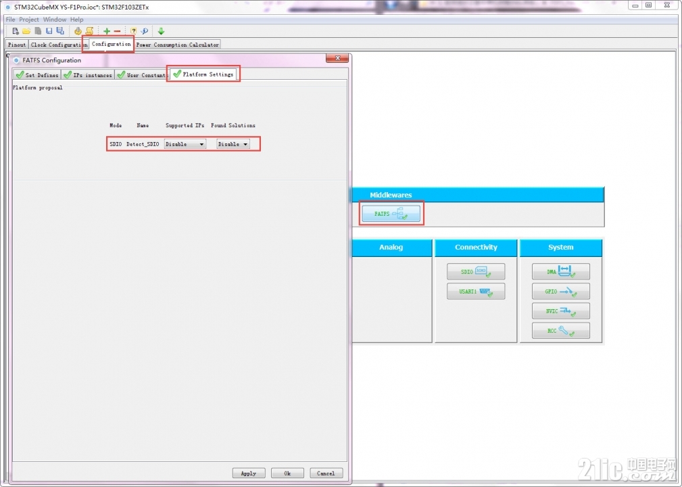
Task: Click the Platform proposal label
Action: point(37,87)
